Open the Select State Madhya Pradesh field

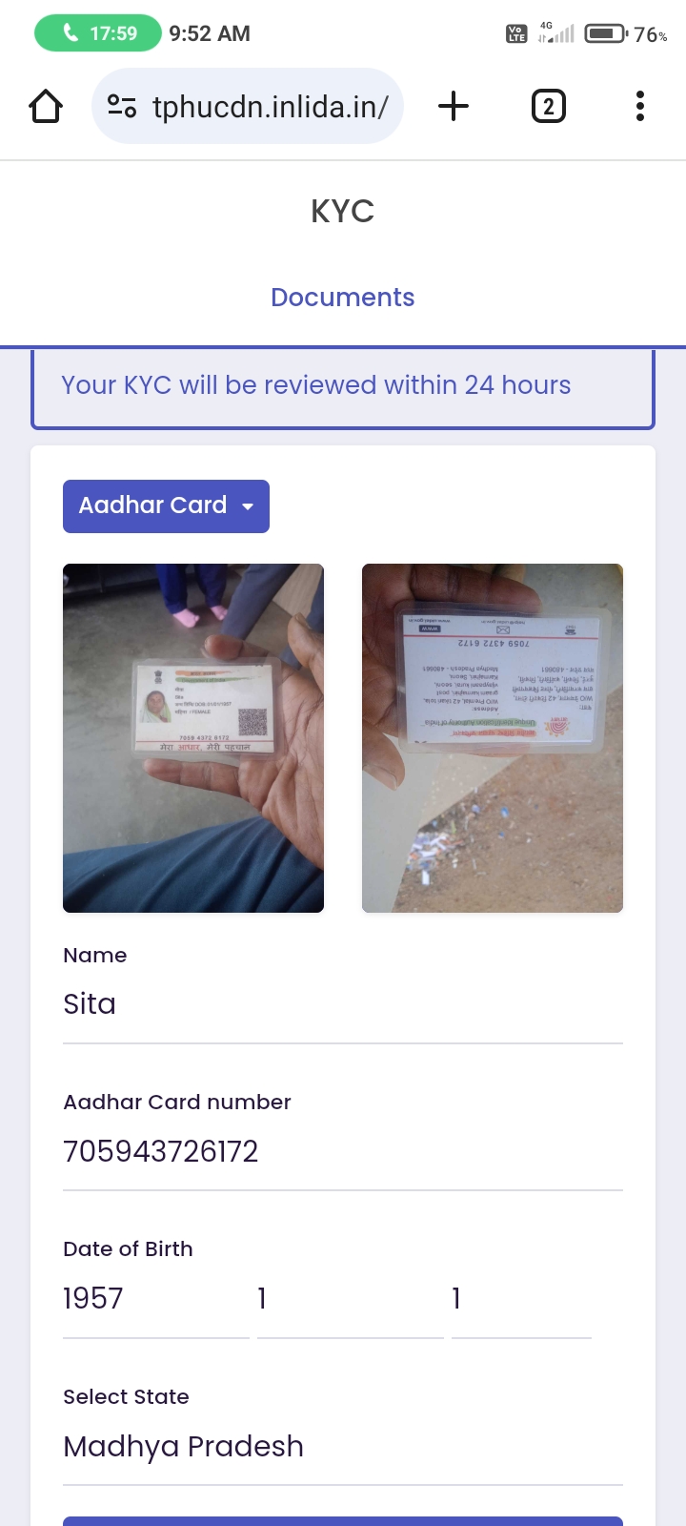(343, 1447)
